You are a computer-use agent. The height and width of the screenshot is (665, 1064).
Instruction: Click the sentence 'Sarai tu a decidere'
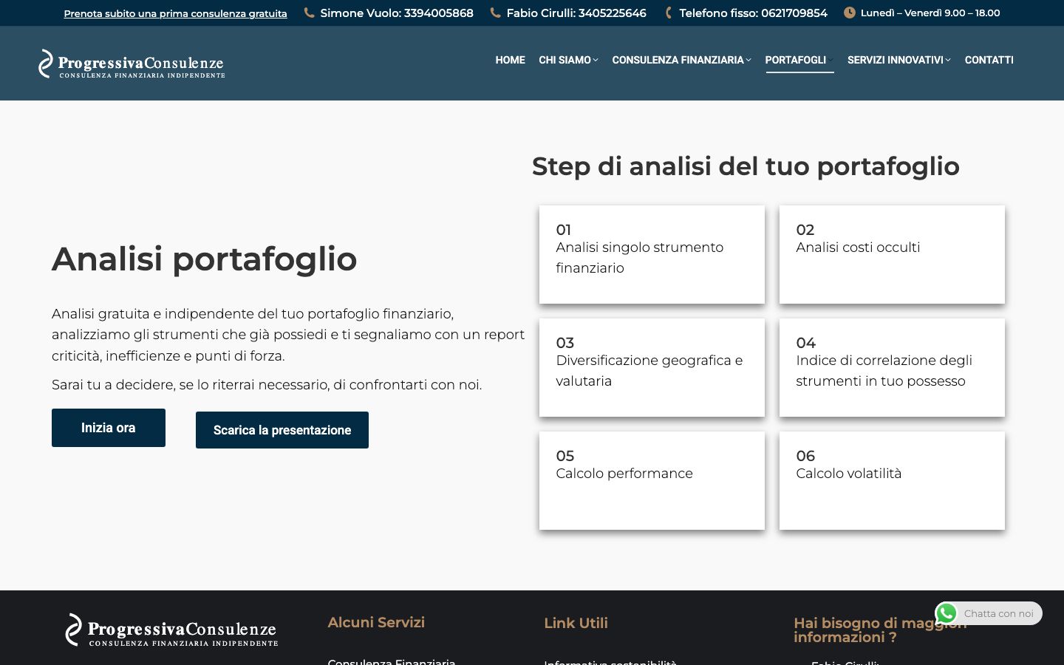tap(267, 384)
